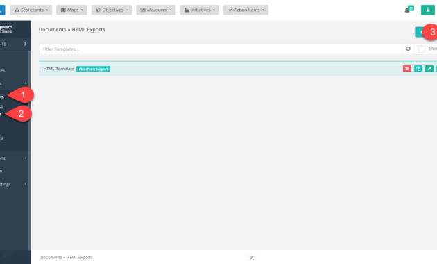The height and width of the screenshot is (264, 437).
Task: Open the Scorecards dropdown menu
Action: click(x=31, y=10)
